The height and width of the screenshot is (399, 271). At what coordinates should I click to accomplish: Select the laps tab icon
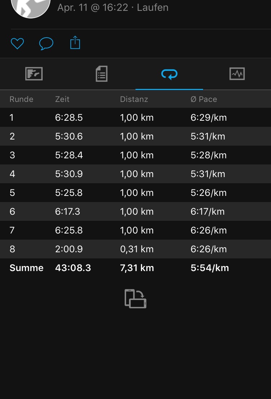tap(169, 74)
